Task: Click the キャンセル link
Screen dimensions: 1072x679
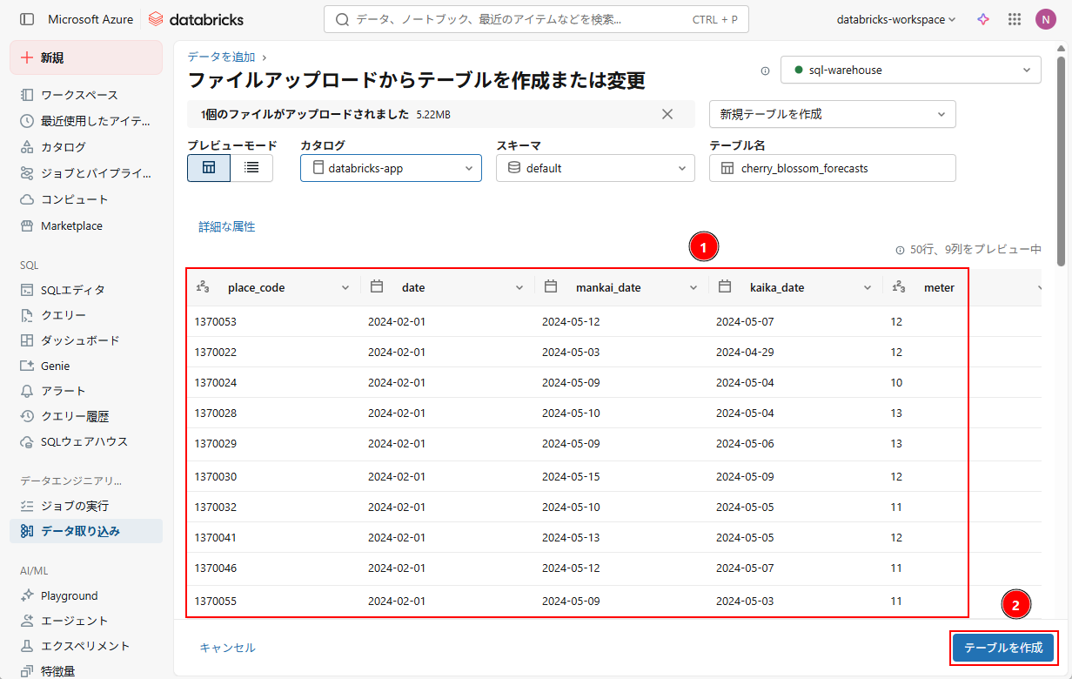Action: click(x=227, y=648)
